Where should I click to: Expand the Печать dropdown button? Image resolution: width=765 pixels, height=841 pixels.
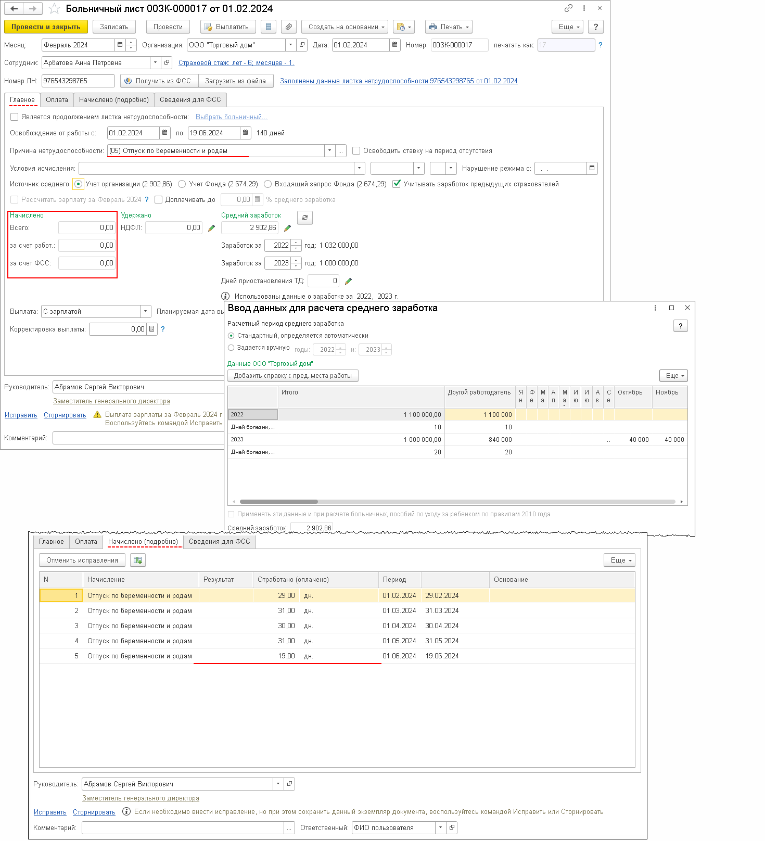click(x=449, y=27)
